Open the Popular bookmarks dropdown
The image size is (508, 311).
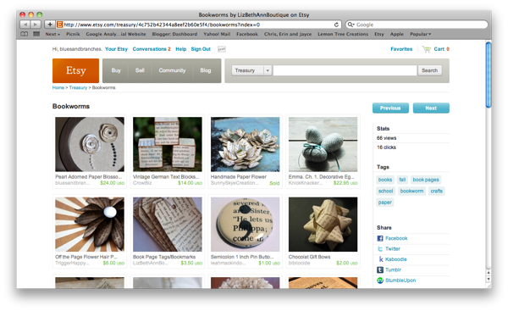[421, 34]
